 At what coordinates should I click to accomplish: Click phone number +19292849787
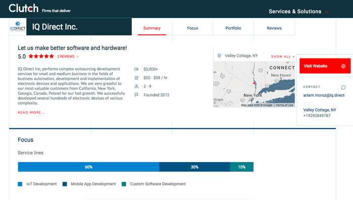pyautogui.click(x=317, y=116)
